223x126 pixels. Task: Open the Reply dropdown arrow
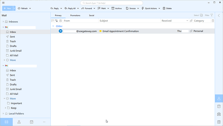pos(61,8)
